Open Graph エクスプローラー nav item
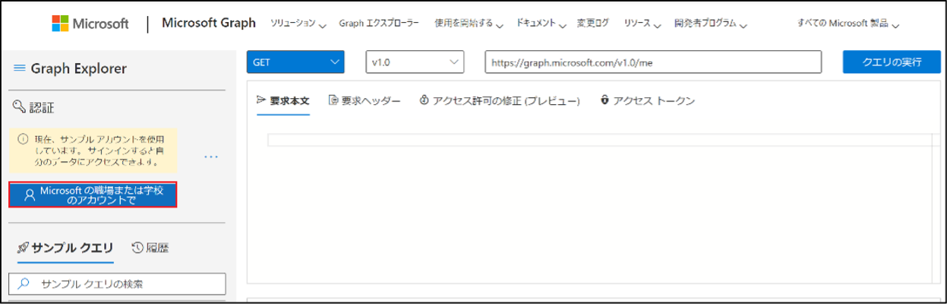 [379, 24]
